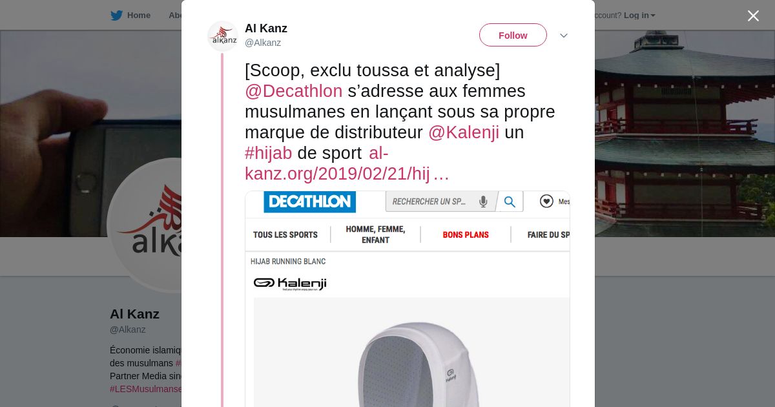
Task: Follow the Al Kanz account
Action: 513,36
